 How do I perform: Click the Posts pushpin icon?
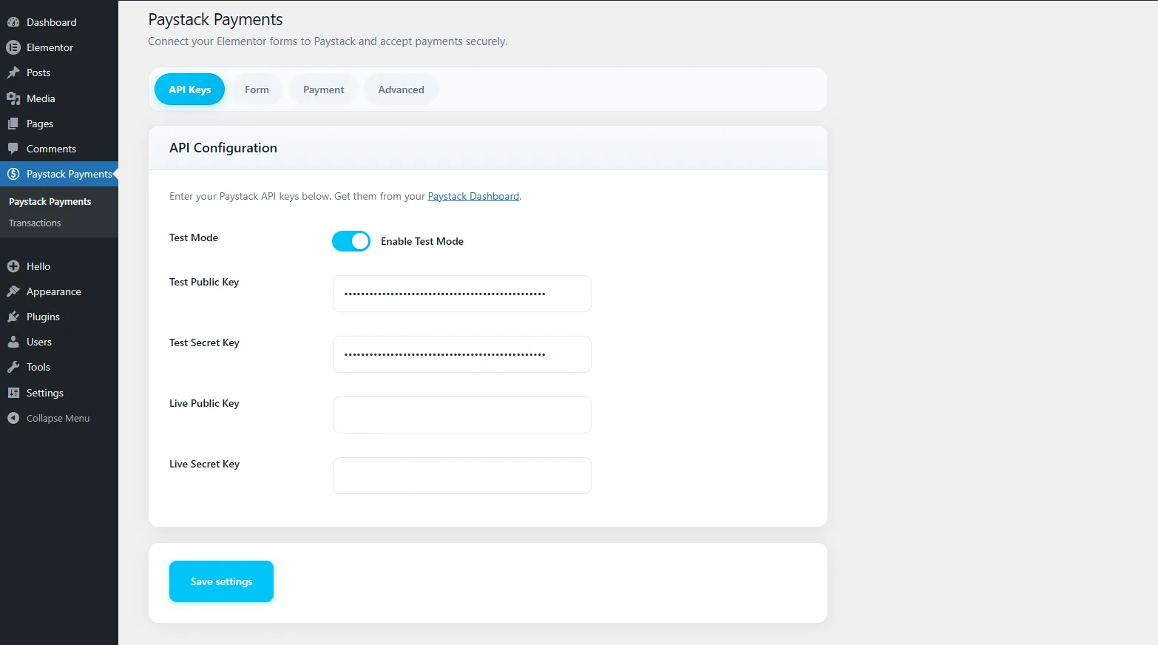(x=13, y=72)
